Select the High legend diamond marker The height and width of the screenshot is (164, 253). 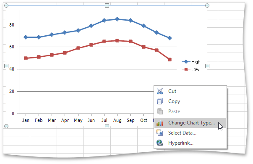186,62
